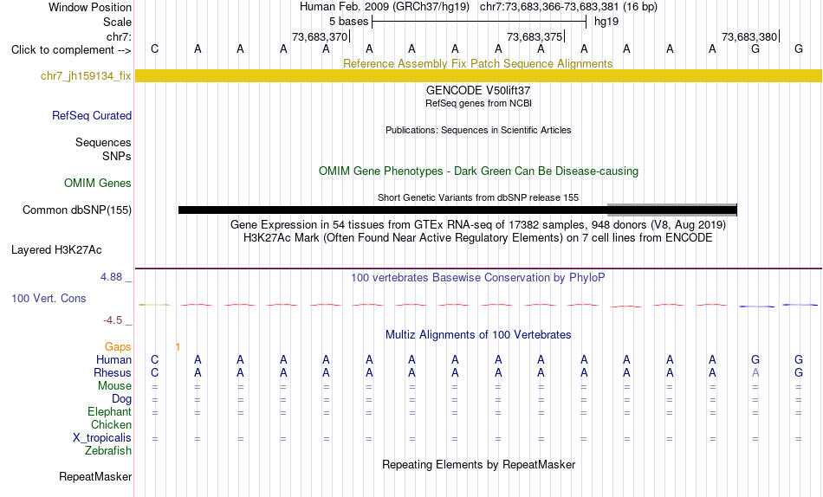
Task: Click the GTEx 'Gene Expression in 54 tissues' title
Action: coord(478,224)
